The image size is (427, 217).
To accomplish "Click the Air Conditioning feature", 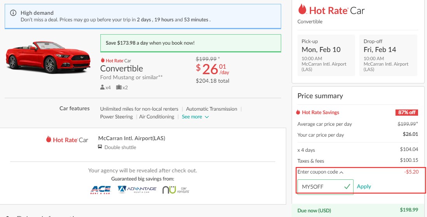I will [157, 117].
